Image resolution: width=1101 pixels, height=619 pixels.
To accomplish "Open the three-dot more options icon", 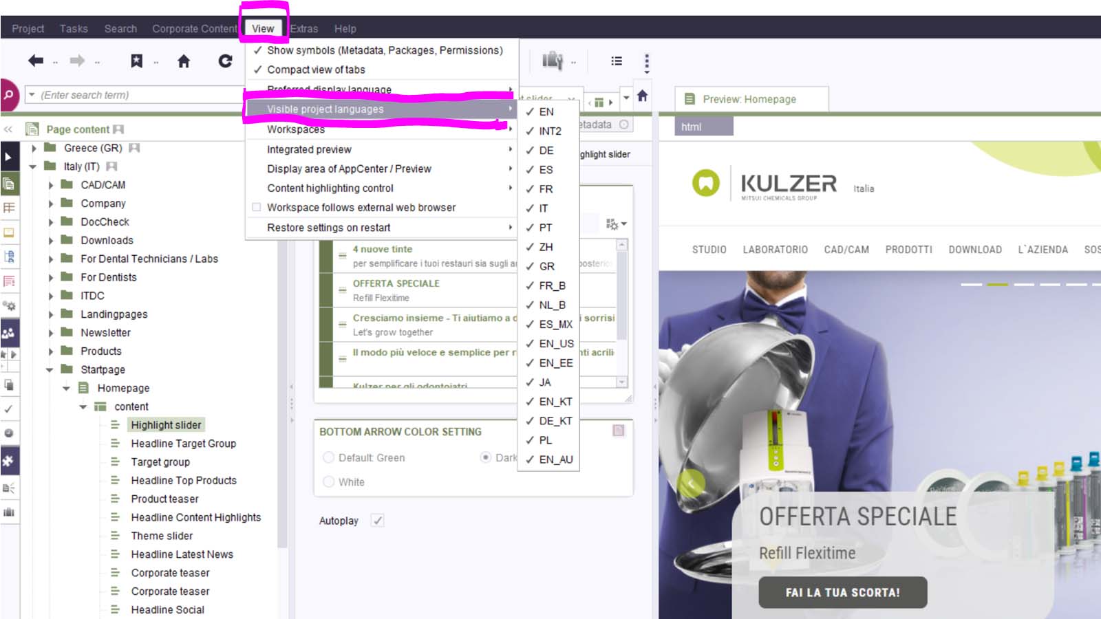I will (x=646, y=63).
